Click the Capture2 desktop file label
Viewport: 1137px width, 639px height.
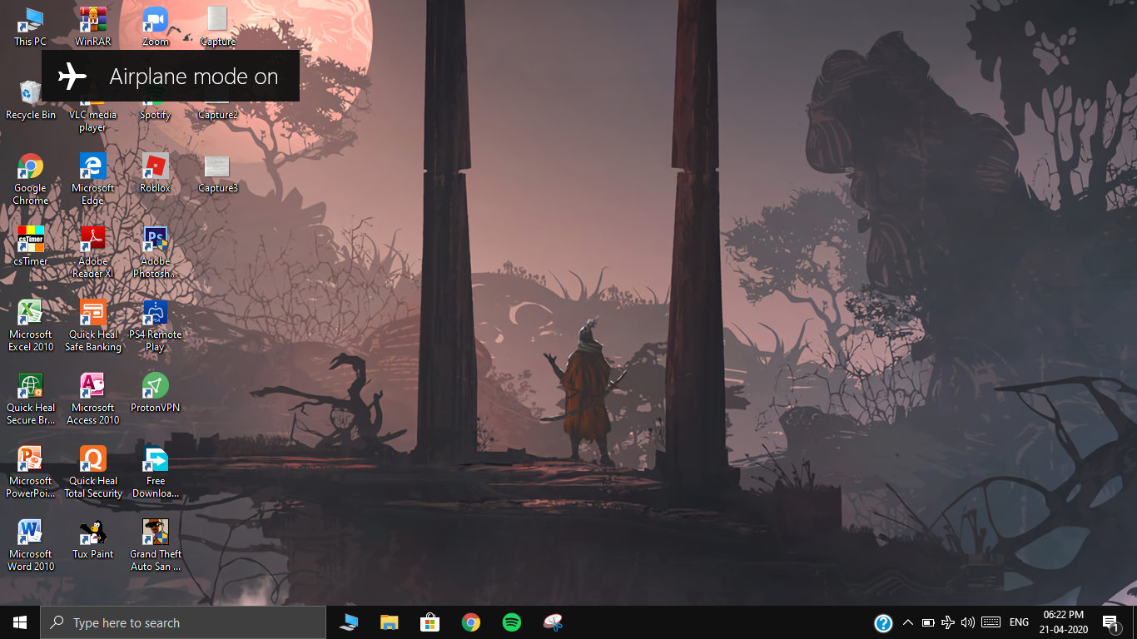(x=217, y=115)
